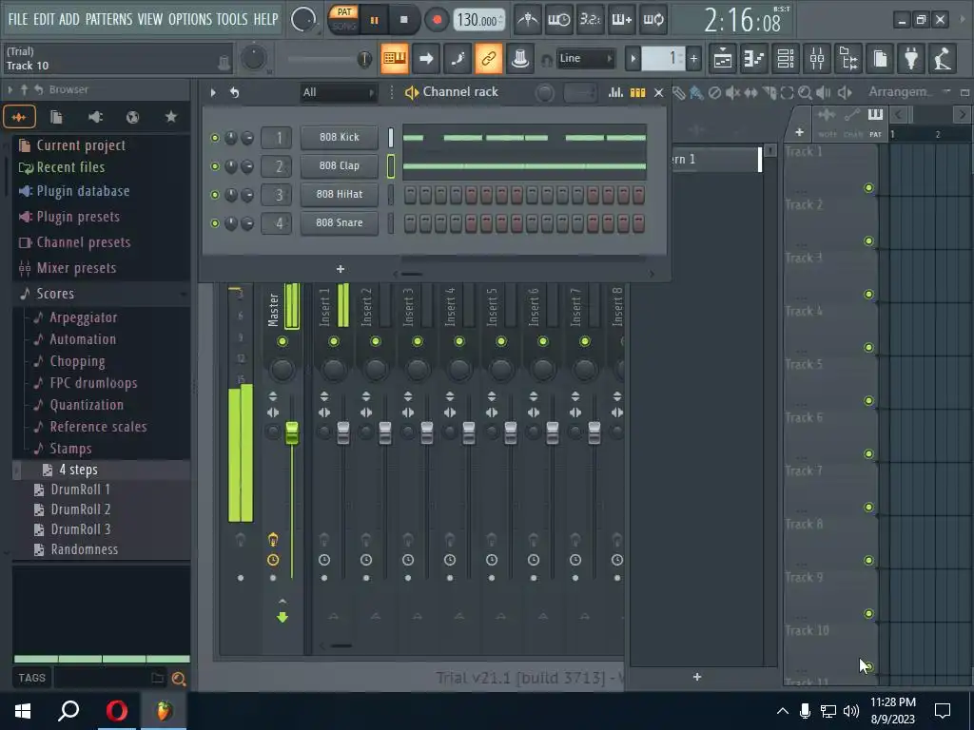Select the DrumRoll 2 score file
The width and height of the screenshot is (974, 730).
(x=80, y=509)
